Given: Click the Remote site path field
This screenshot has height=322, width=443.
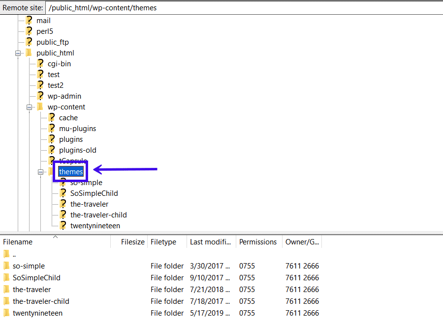Looking at the screenshot, I should (148, 7).
